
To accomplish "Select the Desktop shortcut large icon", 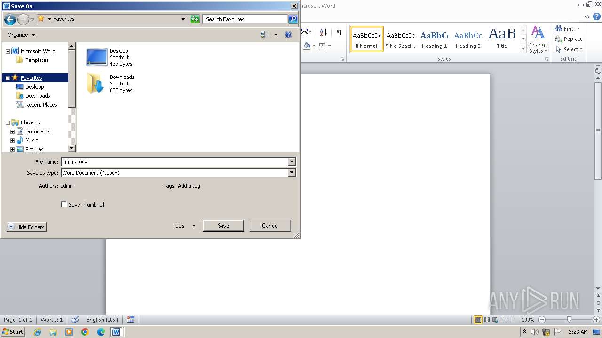I will pos(97,57).
